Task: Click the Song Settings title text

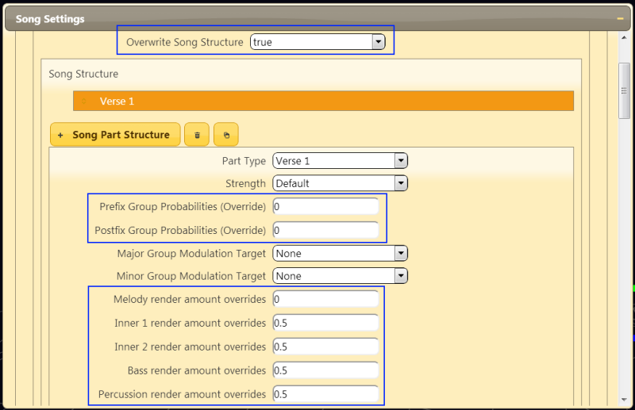Action: click(50, 18)
